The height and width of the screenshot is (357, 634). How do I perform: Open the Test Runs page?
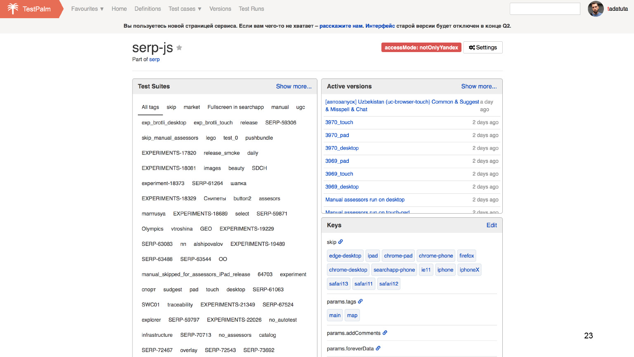pyautogui.click(x=251, y=9)
